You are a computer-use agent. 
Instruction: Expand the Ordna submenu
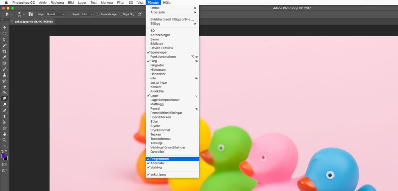[172, 8]
